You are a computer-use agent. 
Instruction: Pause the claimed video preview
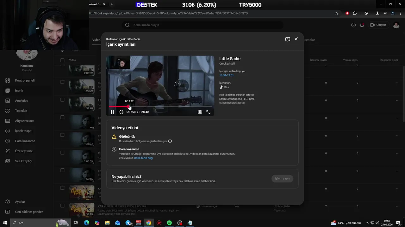pos(112,112)
